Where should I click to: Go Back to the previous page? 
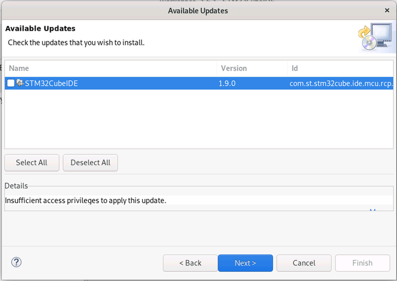[190, 263]
